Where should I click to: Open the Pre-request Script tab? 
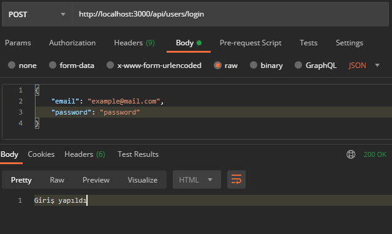tap(251, 43)
